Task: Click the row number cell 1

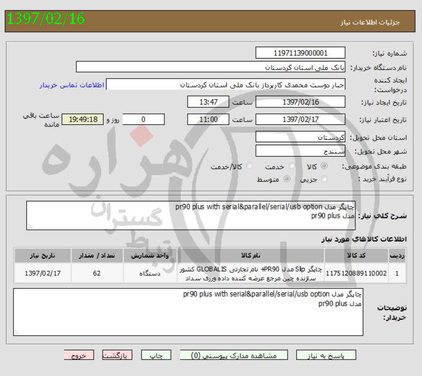Action: pyautogui.click(x=397, y=273)
